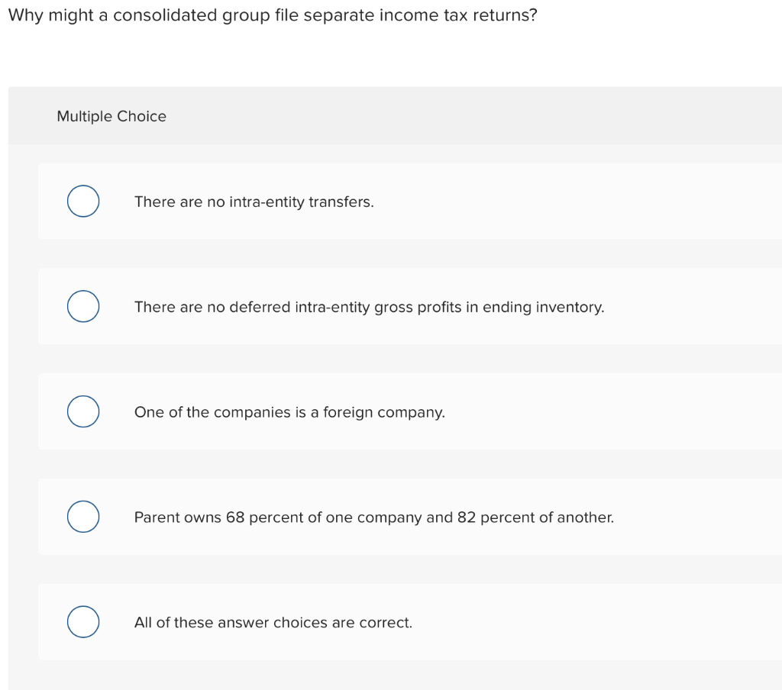The height and width of the screenshot is (690, 782).
Task: Select the radio button for no deferred gross profits
Action: [83, 306]
